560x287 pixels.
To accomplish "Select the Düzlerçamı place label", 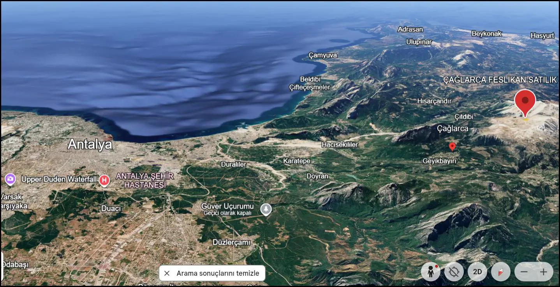I will tap(231, 242).
